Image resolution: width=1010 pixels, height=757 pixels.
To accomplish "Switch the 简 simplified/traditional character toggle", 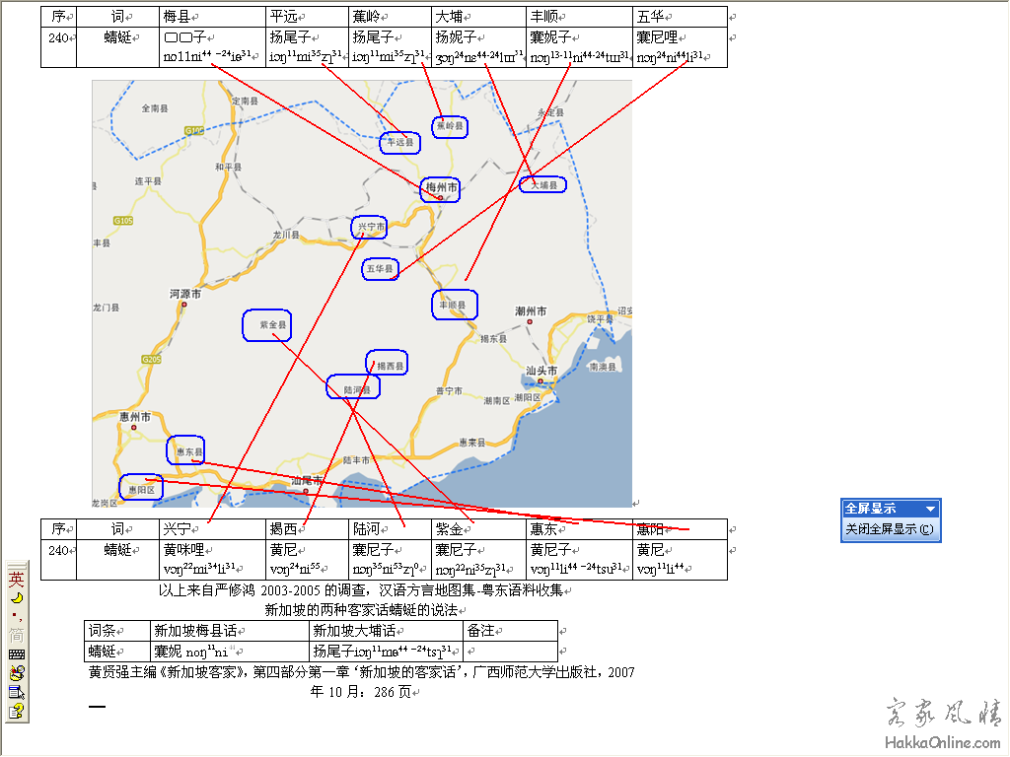I will pyautogui.click(x=17, y=634).
